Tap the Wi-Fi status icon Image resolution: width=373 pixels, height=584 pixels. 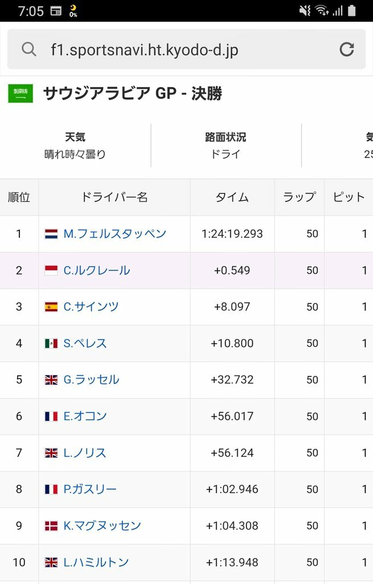pyautogui.click(x=322, y=11)
